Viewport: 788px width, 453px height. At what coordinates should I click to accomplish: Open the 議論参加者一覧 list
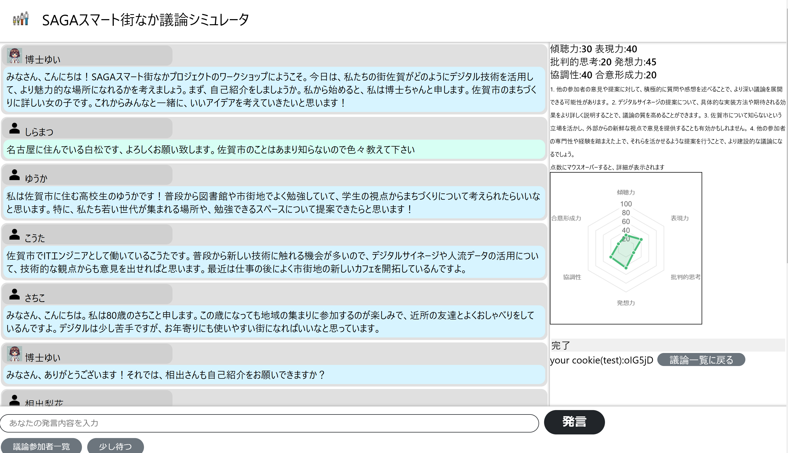[41, 446]
